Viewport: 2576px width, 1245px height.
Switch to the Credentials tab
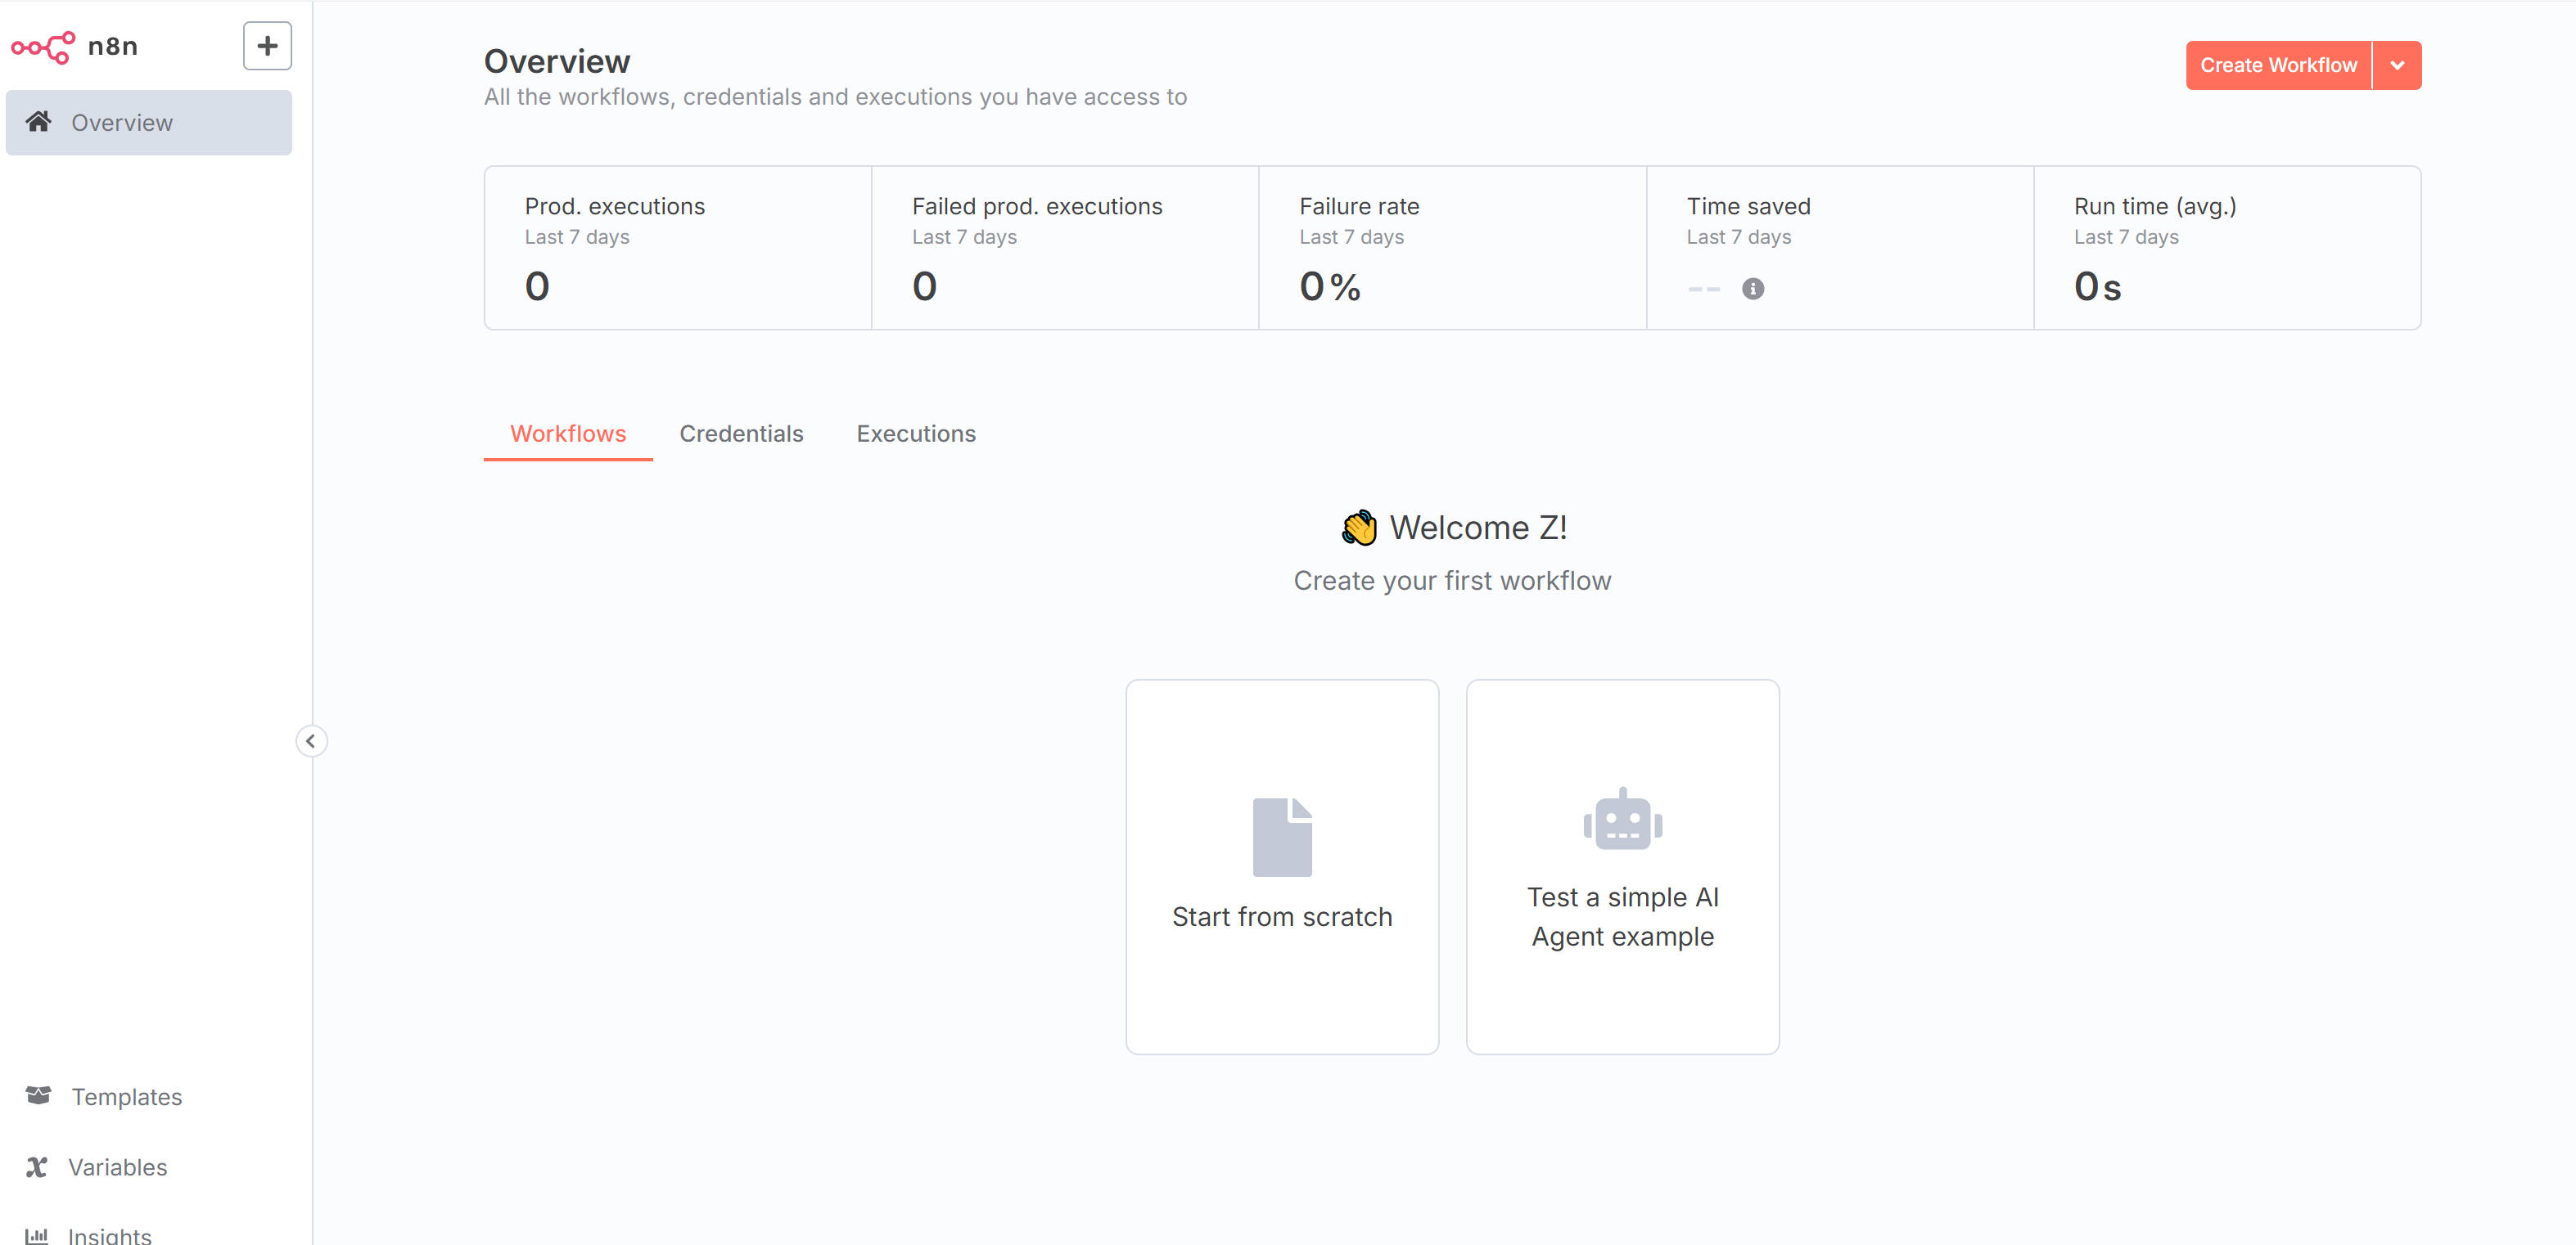coord(741,434)
